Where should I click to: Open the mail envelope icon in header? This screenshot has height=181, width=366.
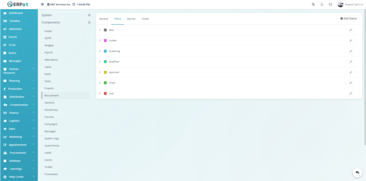pos(330,5)
